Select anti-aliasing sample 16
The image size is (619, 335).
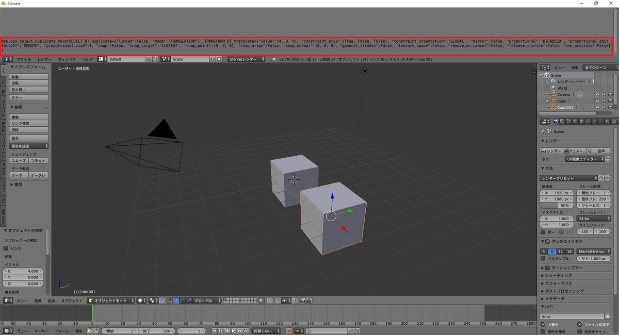point(569,251)
